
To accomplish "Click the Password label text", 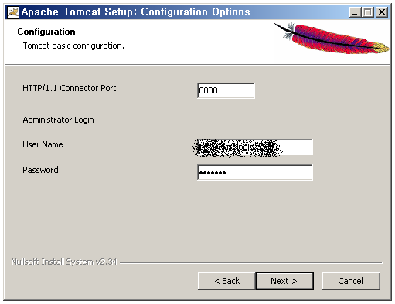I will [40, 170].
